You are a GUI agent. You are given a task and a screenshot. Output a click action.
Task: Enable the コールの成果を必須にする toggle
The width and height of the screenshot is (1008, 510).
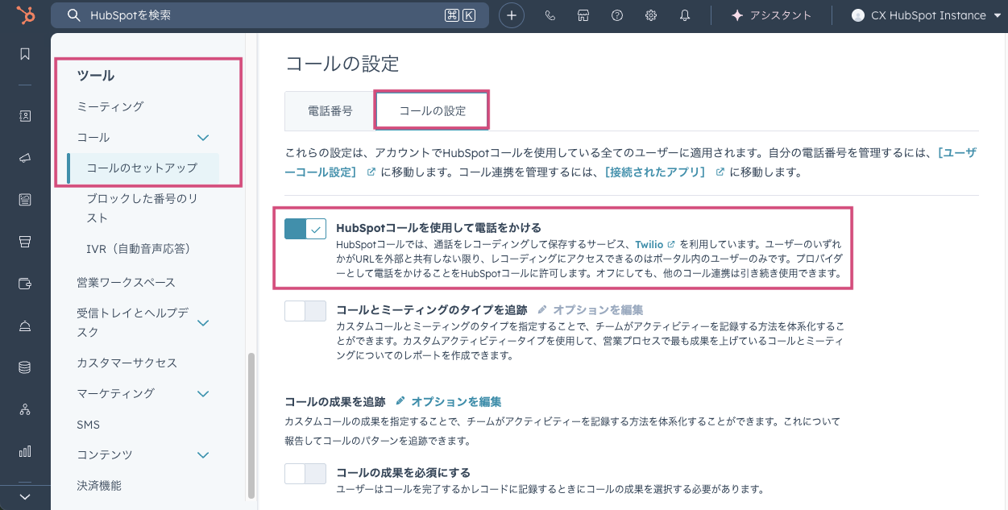point(305,474)
